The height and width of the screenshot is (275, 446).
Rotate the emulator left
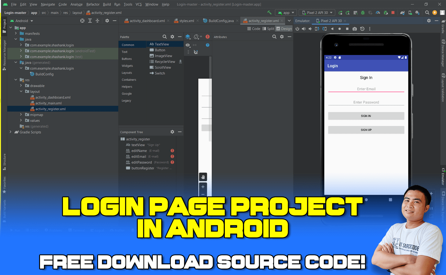pos(318,28)
